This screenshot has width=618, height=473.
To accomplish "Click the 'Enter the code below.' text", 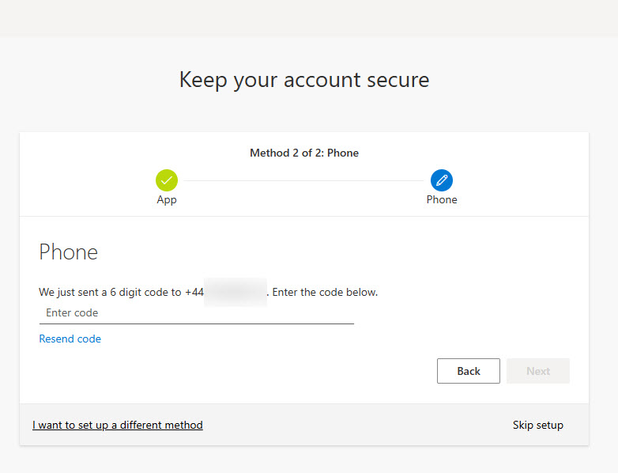I will [x=325, y=292].
